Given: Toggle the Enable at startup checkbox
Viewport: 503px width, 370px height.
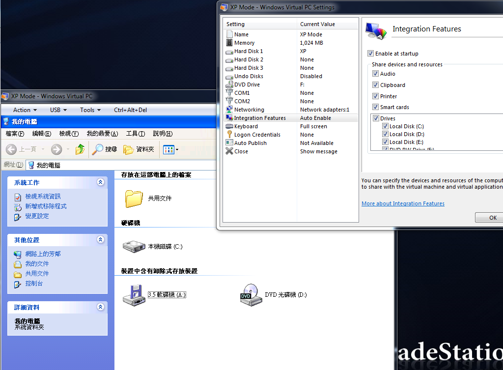Looking at the screenshot, I should click(370, 53).
